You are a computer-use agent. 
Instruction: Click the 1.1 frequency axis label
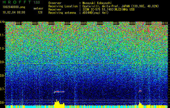click(2, 35)
